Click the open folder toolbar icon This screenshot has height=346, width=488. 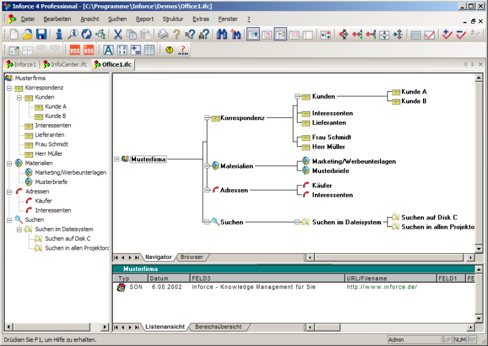click(x=27, y=35)
